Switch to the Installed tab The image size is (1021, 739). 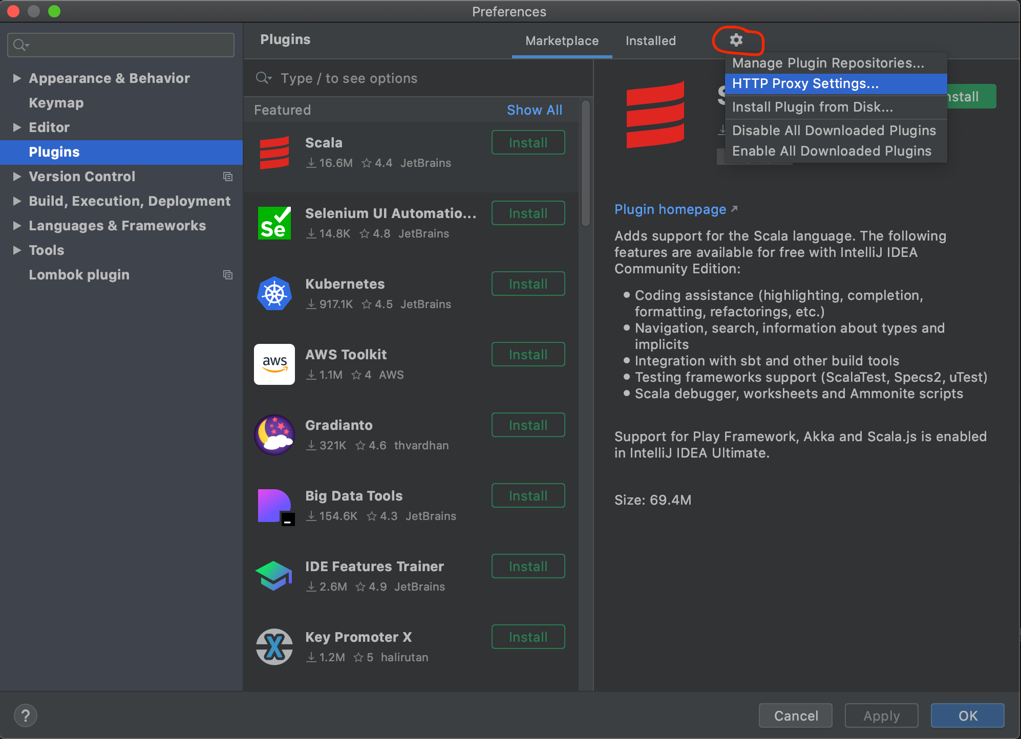650,39
